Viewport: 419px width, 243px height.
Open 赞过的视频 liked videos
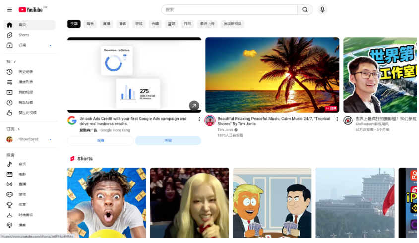click(x=29, y=113)
